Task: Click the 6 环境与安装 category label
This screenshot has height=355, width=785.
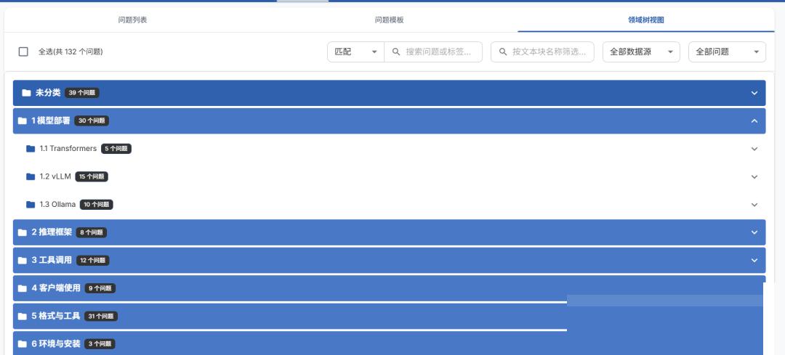Action: click(x=55, y=343)
